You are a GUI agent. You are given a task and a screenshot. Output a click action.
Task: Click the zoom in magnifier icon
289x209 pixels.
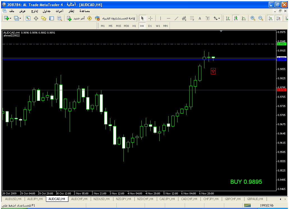[x=253, y=18]
